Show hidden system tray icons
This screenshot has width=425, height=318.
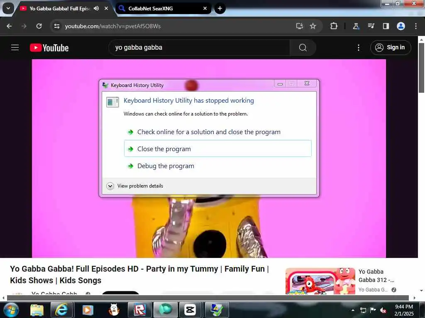click(x=353, y=310)
